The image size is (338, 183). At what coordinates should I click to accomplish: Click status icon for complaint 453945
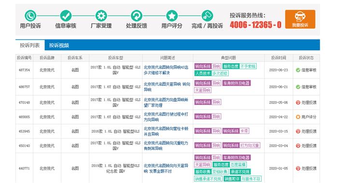pos(298,131)
